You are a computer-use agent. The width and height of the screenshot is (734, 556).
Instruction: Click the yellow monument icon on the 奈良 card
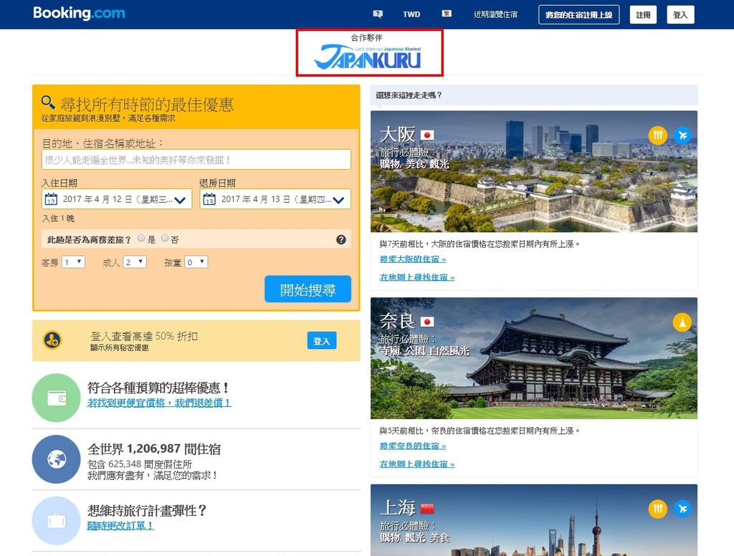(682, 322)
